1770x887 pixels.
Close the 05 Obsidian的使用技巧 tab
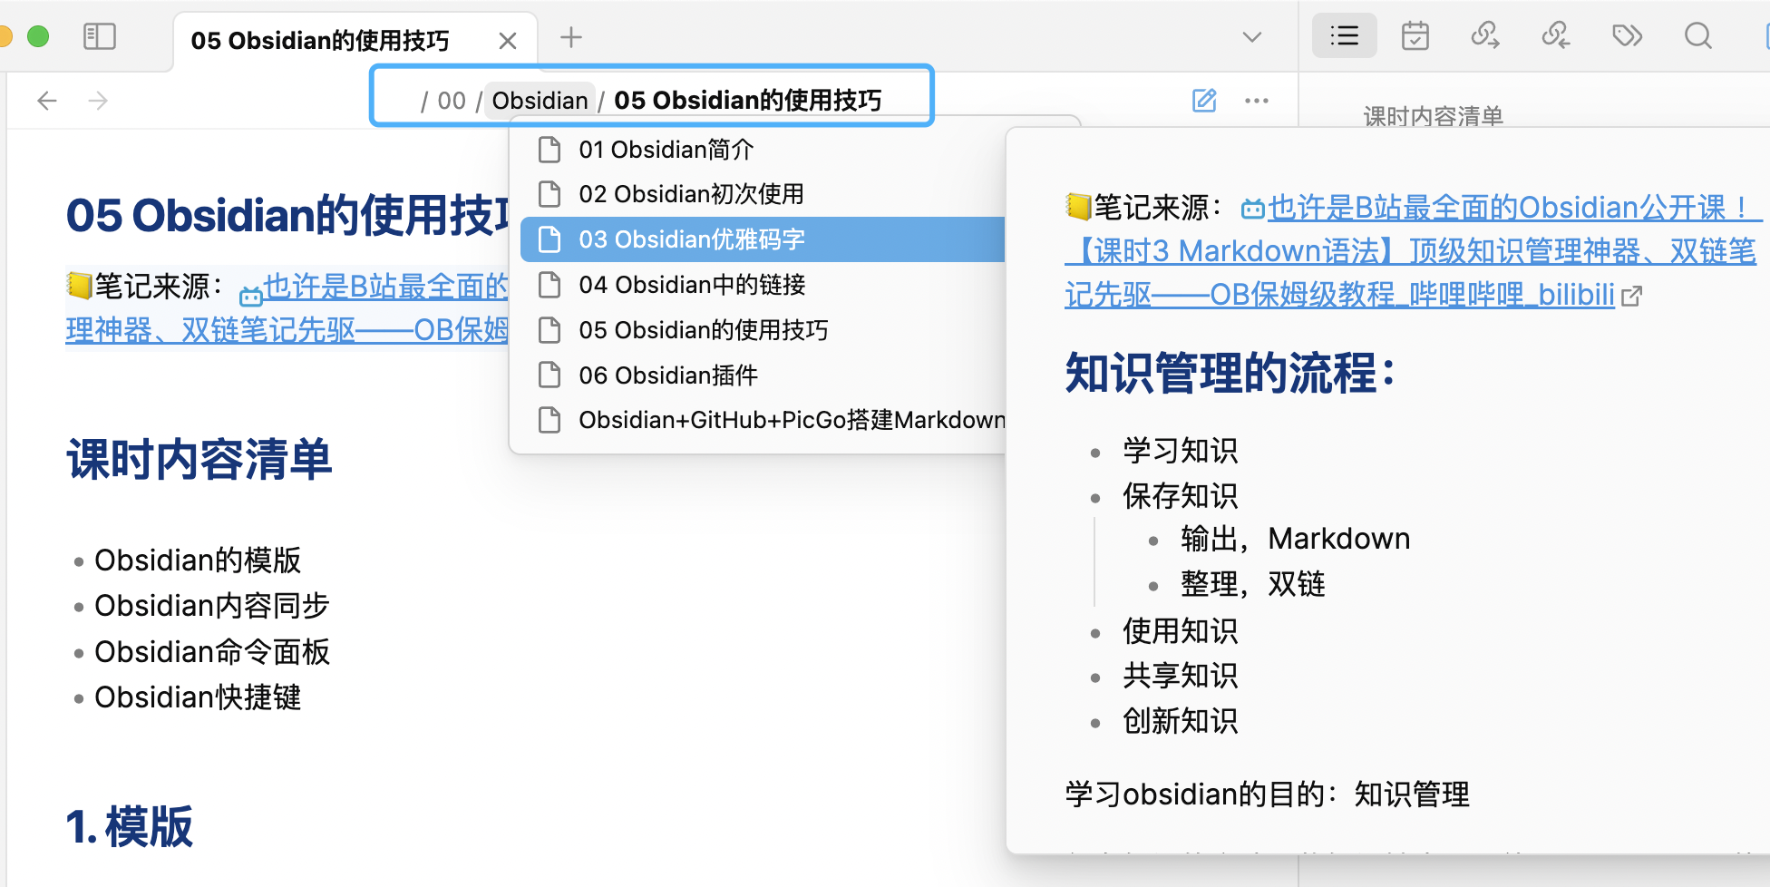click(x=508, y=41)
